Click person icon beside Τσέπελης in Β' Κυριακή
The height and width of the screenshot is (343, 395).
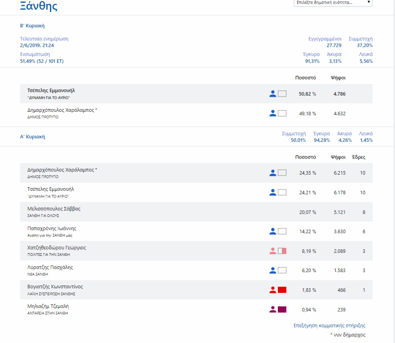point(272,94)
